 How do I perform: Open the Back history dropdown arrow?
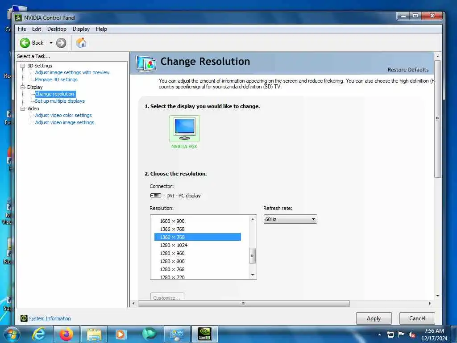[51, 43]
